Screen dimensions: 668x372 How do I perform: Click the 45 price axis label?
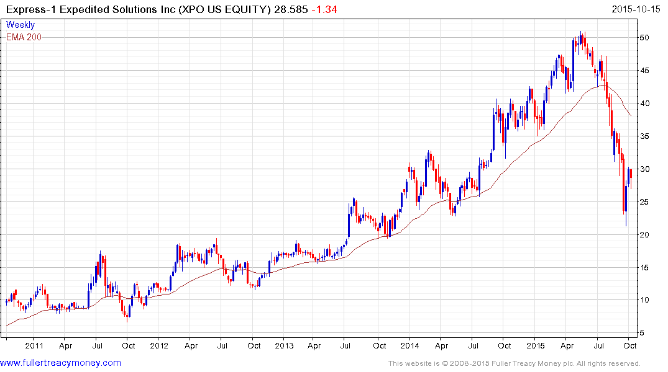pos(644,71)
